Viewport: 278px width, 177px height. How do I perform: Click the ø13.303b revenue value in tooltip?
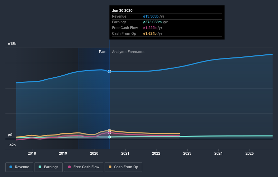pos(151,16)
